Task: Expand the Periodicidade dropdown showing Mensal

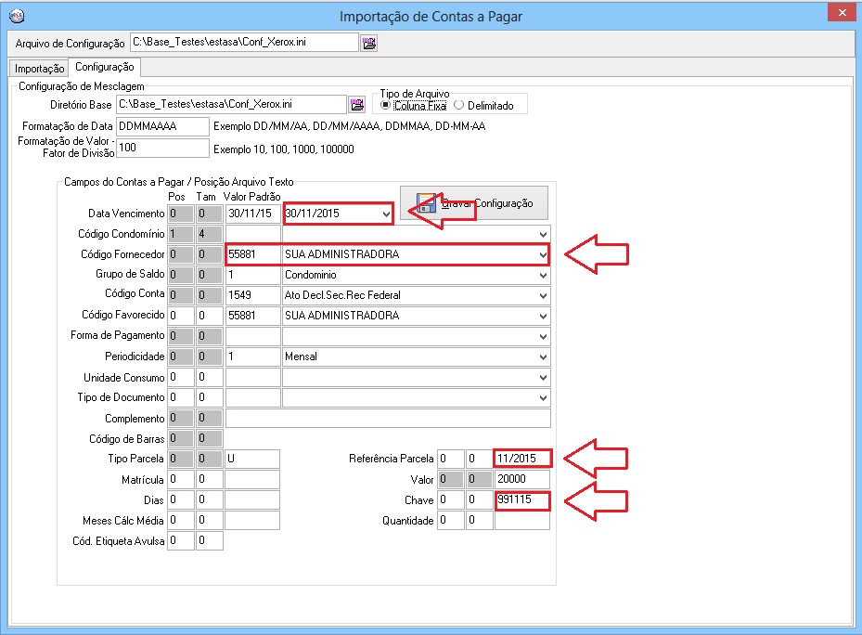Action: [x=542, y=357]
